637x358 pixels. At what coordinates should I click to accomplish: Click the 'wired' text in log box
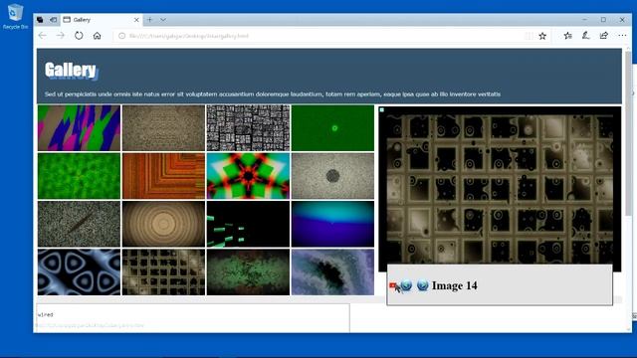click(x=45, y=314)
